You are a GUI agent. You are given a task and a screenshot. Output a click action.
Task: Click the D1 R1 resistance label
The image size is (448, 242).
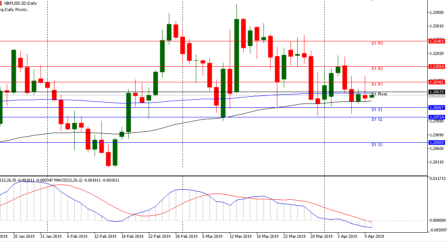click(x=377, y=84)
